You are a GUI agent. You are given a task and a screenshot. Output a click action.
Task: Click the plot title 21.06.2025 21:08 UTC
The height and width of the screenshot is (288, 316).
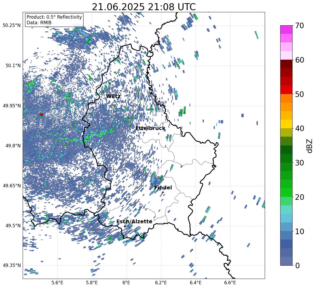[x=144, y=7]
